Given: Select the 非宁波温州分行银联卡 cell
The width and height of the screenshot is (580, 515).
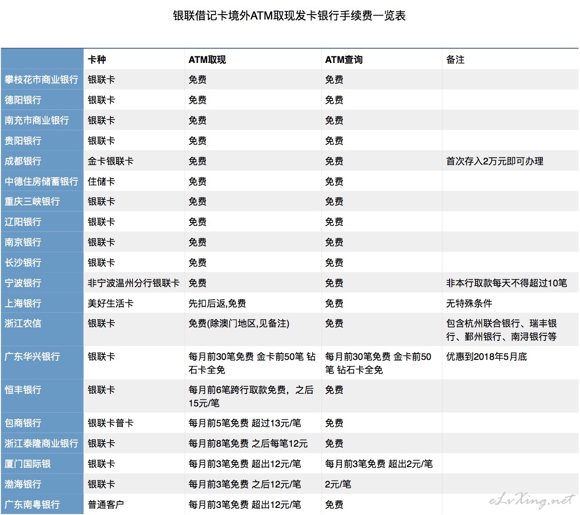Looking at the screenshot, I should 133,283.
